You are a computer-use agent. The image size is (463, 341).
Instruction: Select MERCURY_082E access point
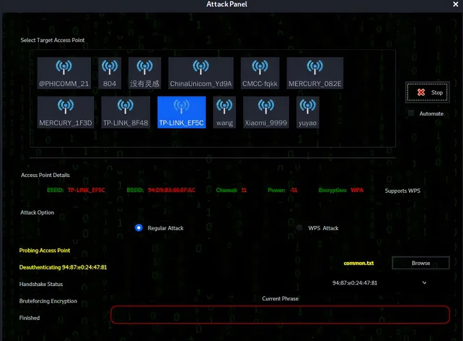[x=315, y=73]
